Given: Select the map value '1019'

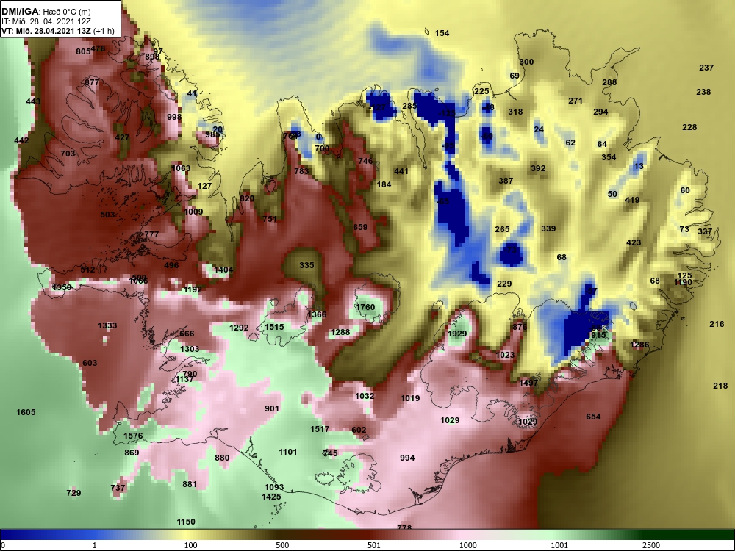Looking at the screenshot, I should tap(410, 399).
